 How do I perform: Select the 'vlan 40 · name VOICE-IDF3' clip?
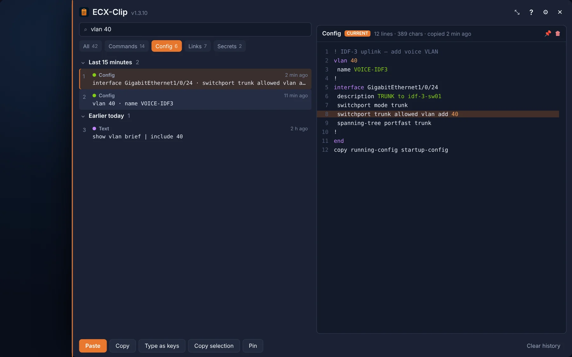click(195, 100)
